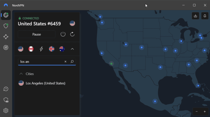The height and width of the screenshot is (117, 210).
Task: Clear the search text with X
Action: pos(66,62)
